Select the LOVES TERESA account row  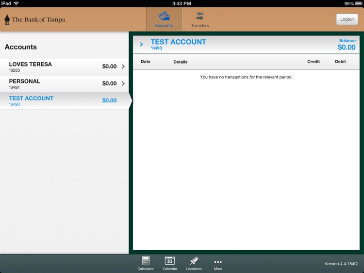pyautogui.click(x=64, y=66)
